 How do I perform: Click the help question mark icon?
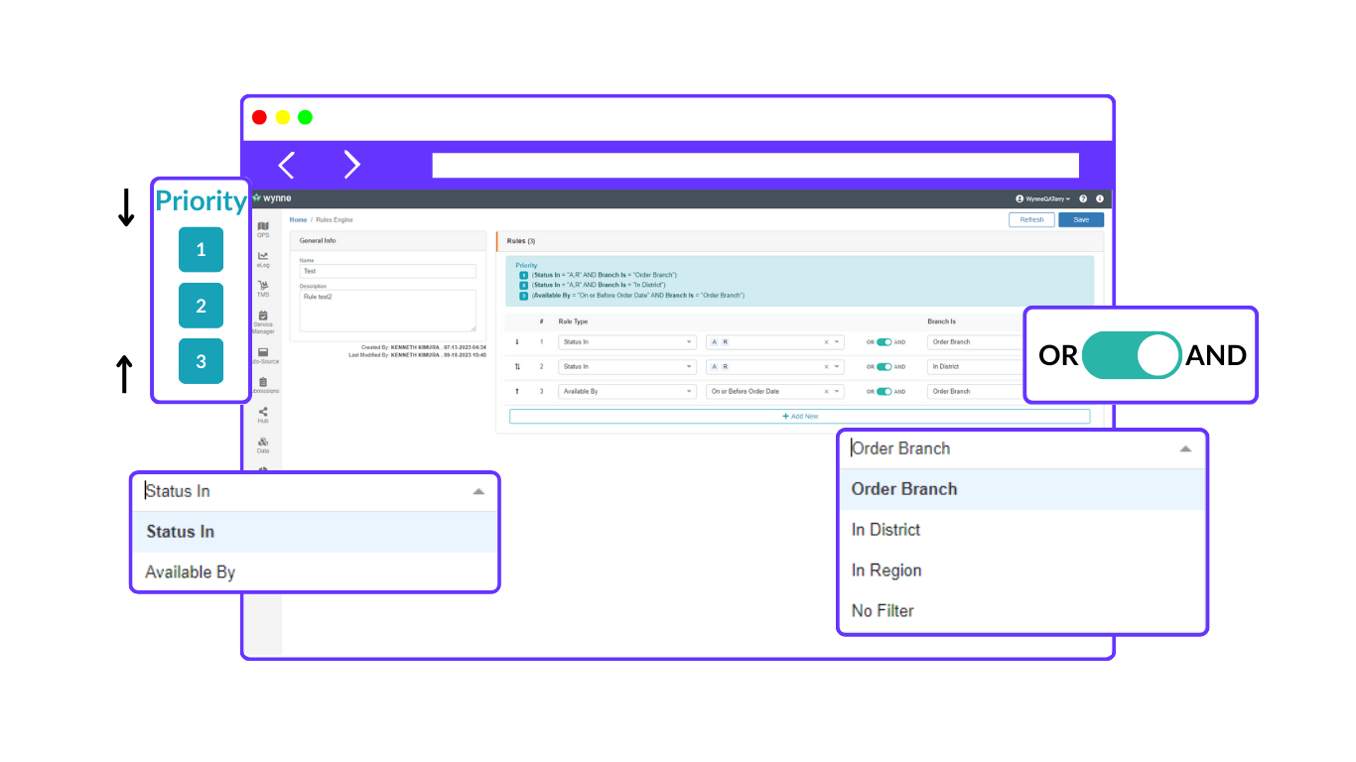coord(1083,198)
